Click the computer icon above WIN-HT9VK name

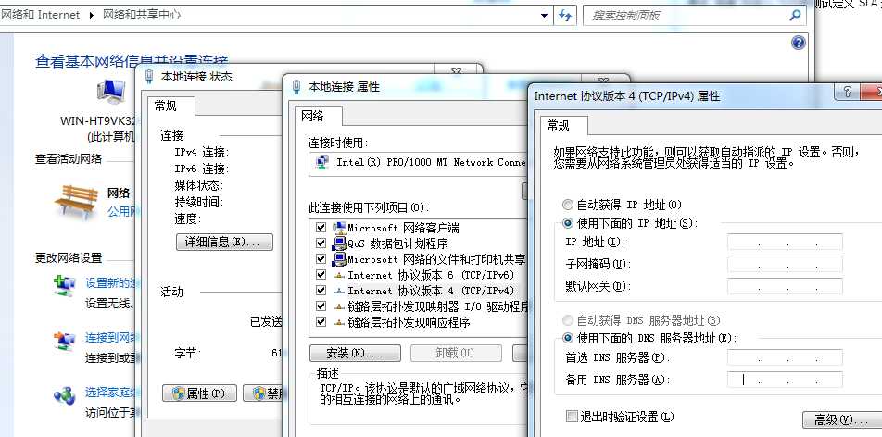pyautogui.click(x=110, y=93)
